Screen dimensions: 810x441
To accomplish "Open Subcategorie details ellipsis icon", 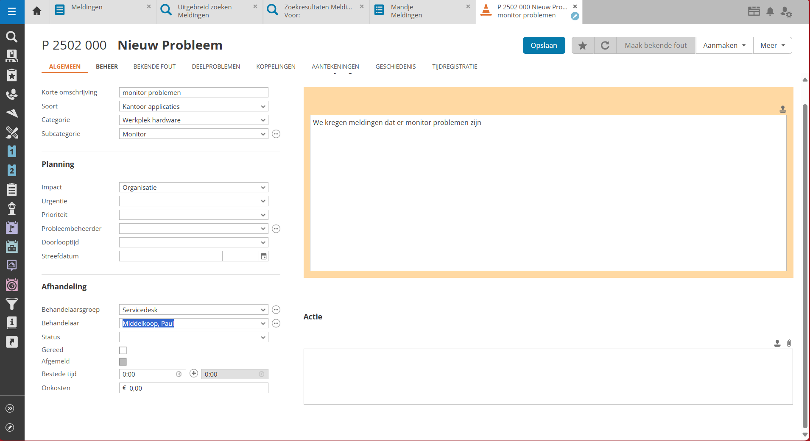I will (276, 134).
